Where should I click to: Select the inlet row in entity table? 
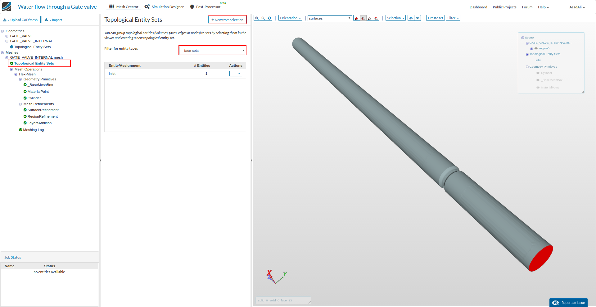point(175,74)
